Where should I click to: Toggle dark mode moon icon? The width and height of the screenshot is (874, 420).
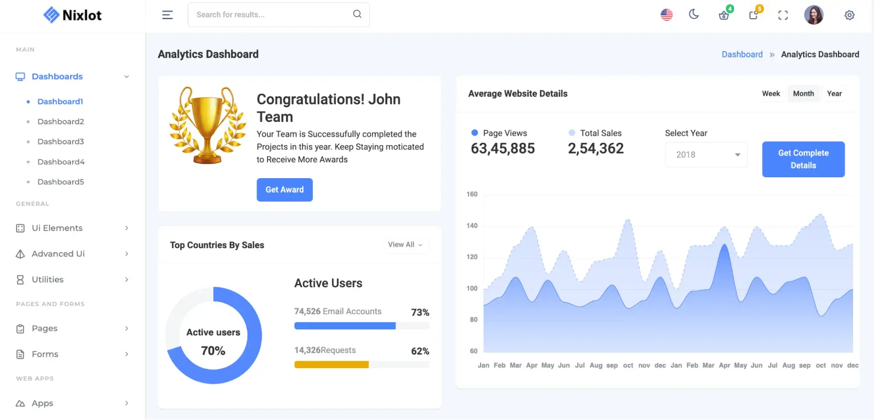(x=694, y=15)
